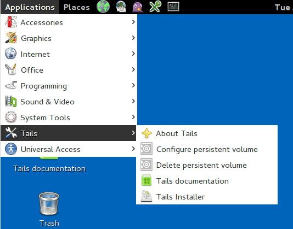Click the Sound & Video category label
Image resolution: width=293 pixels, height=229 pixels.
pyautogui.click(x=48, y=102)
